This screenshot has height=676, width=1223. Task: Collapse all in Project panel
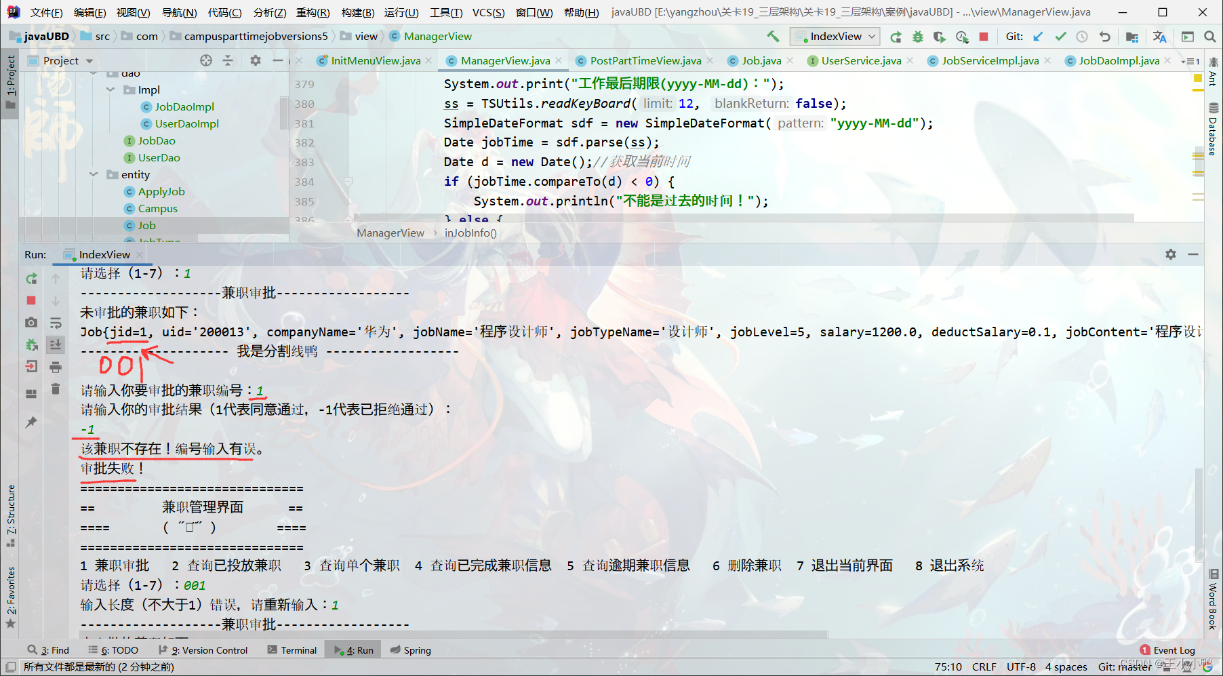click(x=228, y=60)
